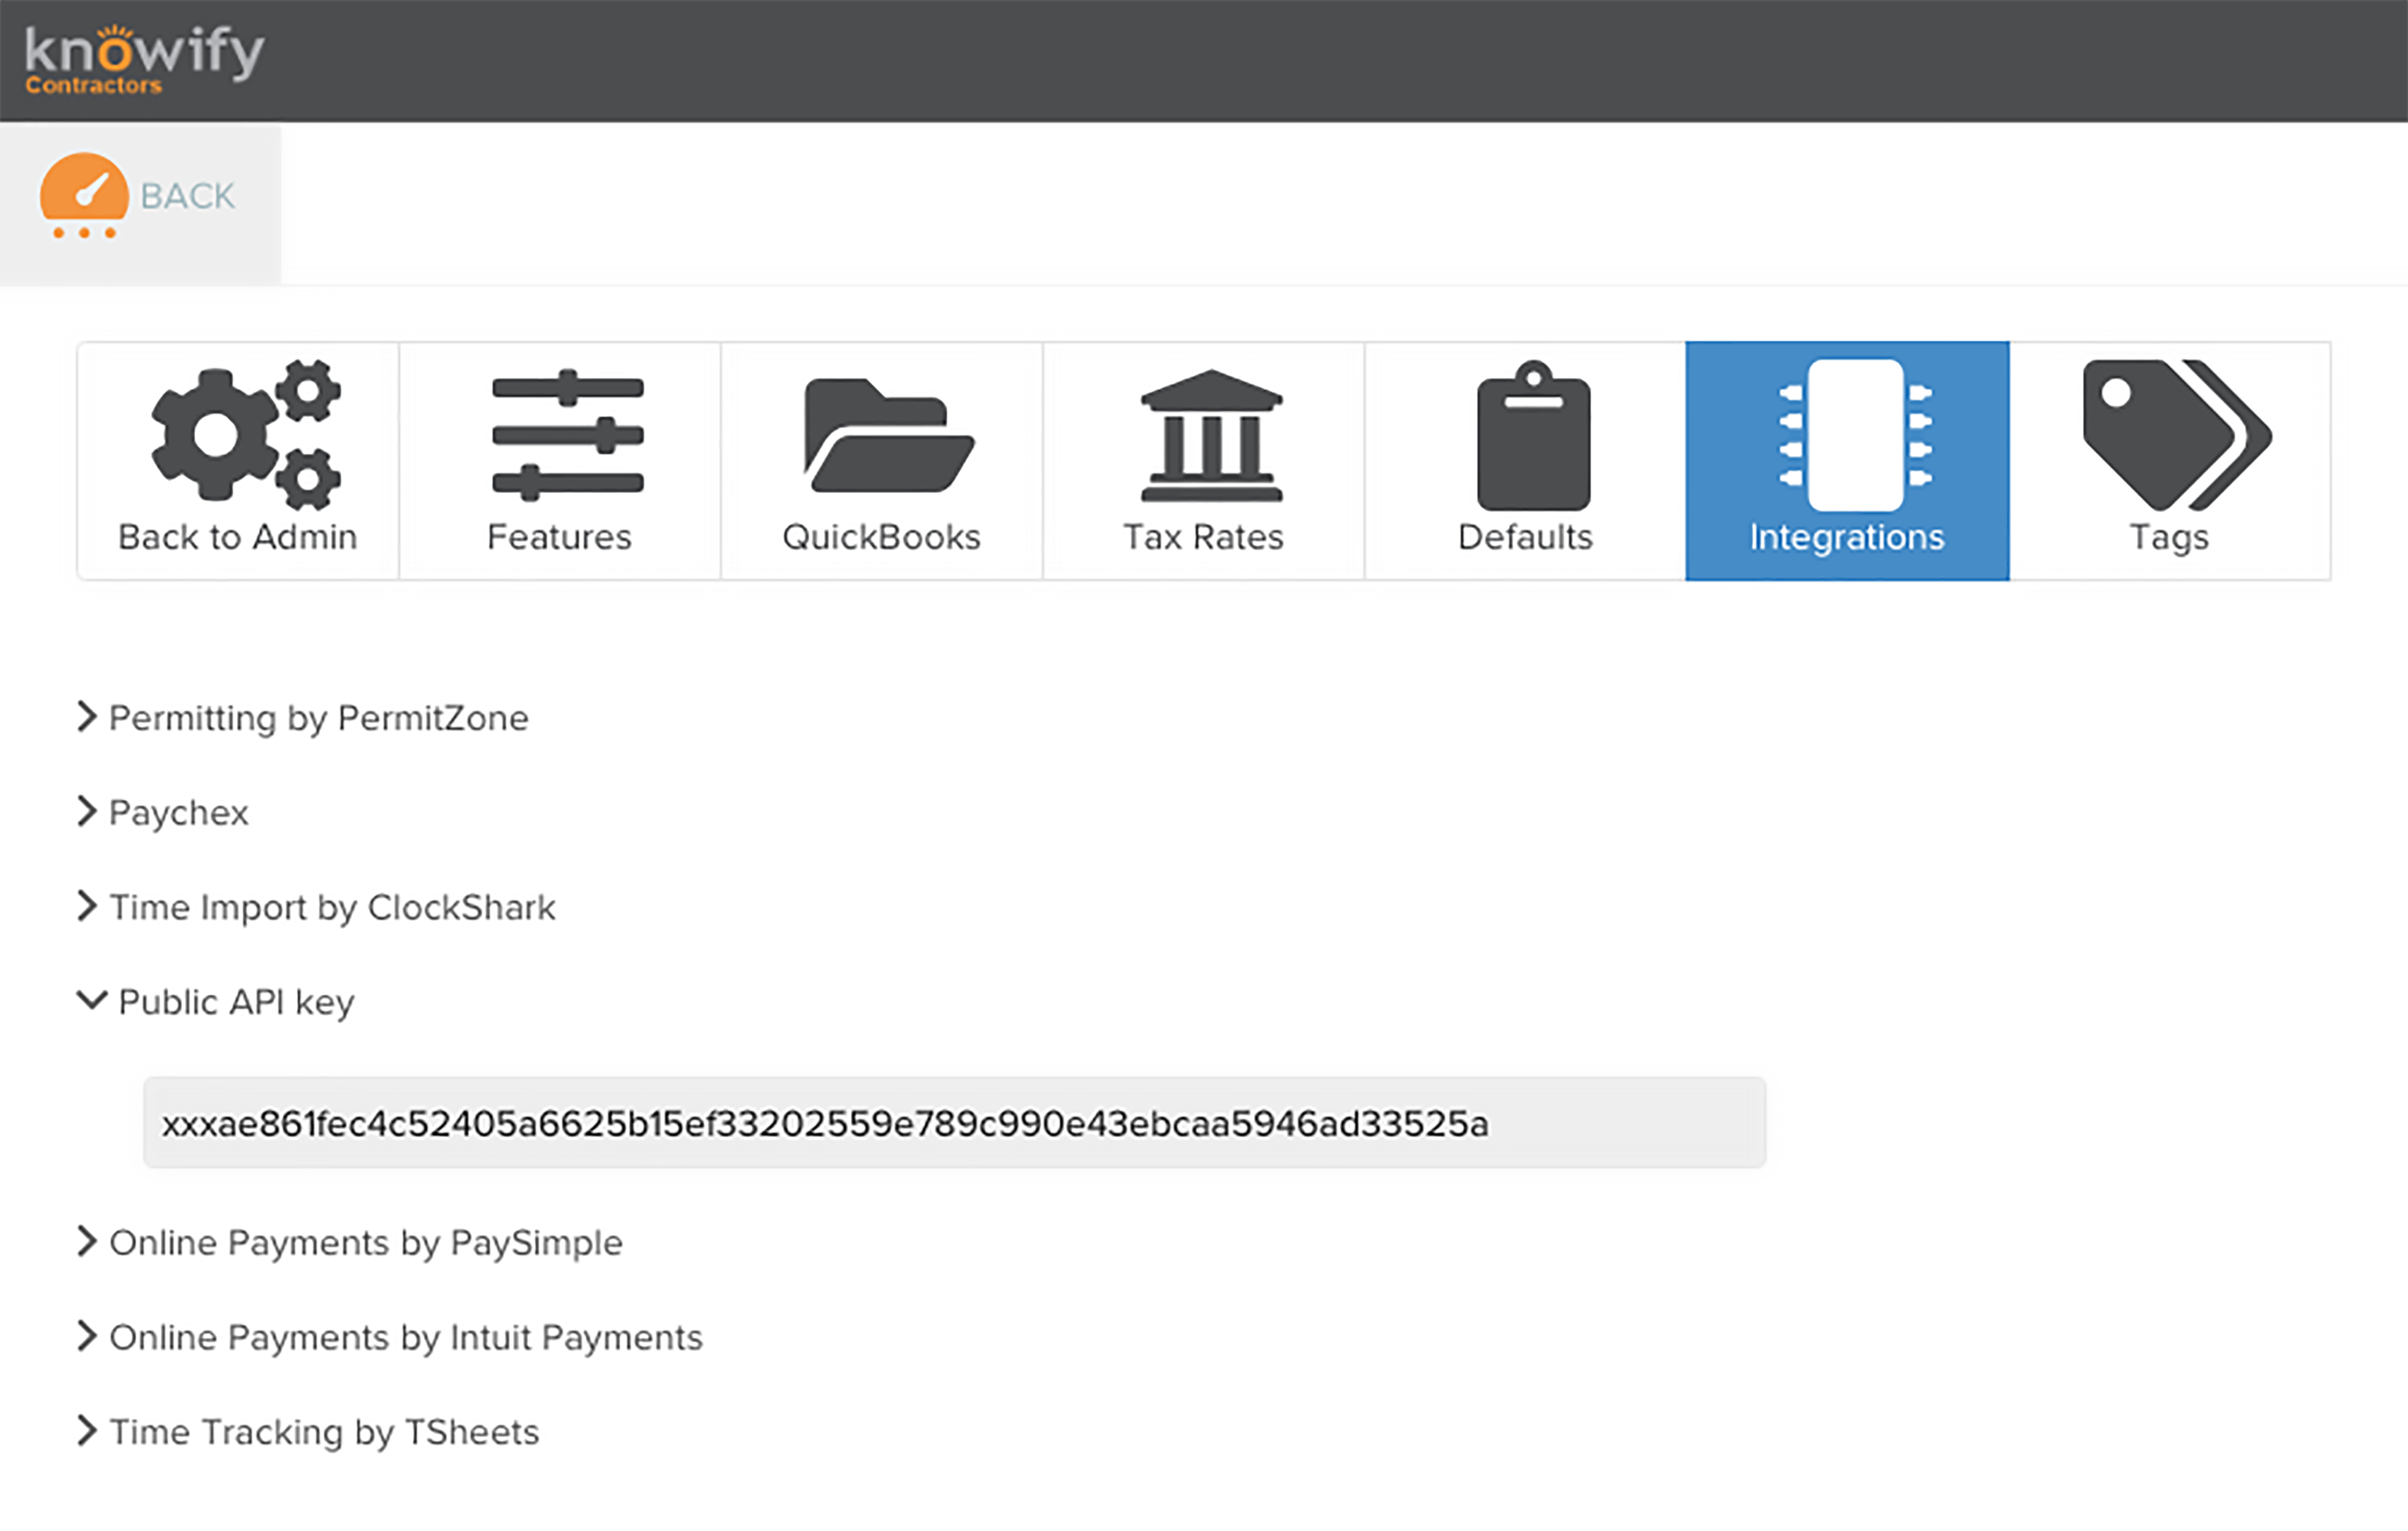Switch to the Back to Admin tab label
Image resolution: width=2408 pixels, height=1531 pixels.
tap(238, 538)
